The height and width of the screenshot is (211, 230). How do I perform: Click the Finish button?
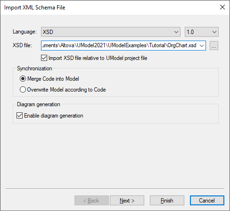167,201
